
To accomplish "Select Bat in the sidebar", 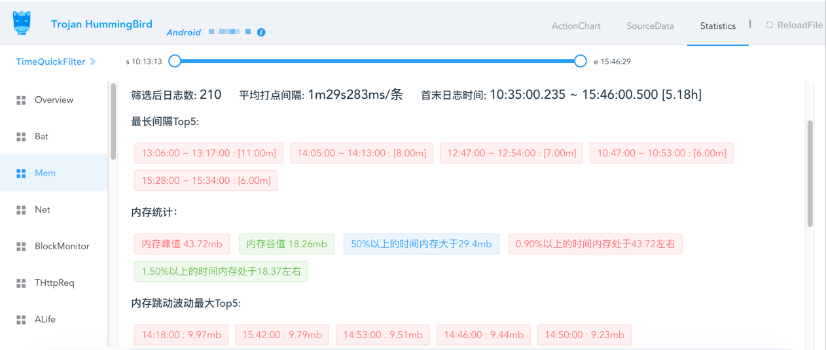I will click(54, 137).
